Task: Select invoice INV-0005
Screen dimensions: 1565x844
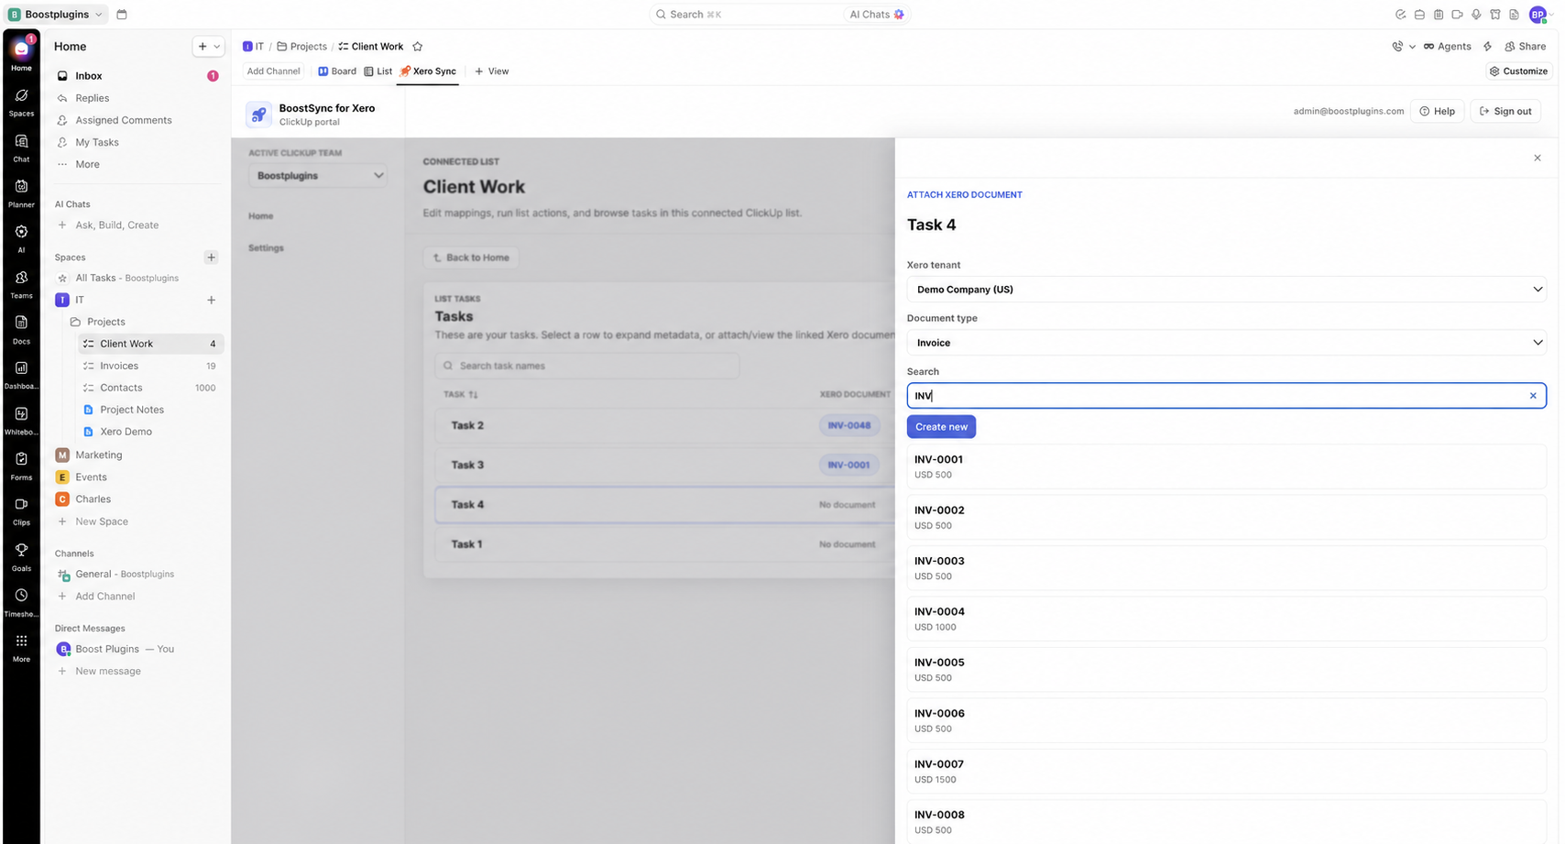Action: (1226, 670)
